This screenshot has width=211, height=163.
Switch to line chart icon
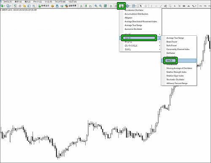[91, 6]
